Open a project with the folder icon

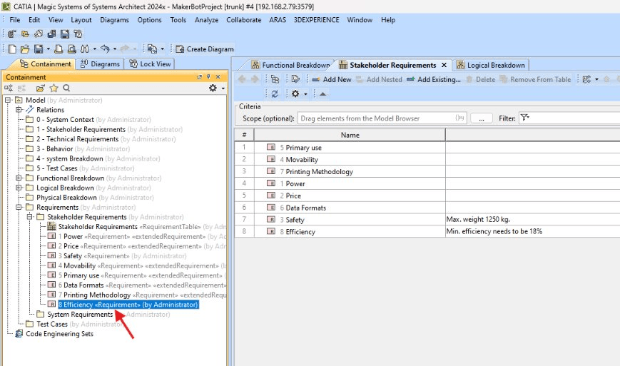coord(25,49)
